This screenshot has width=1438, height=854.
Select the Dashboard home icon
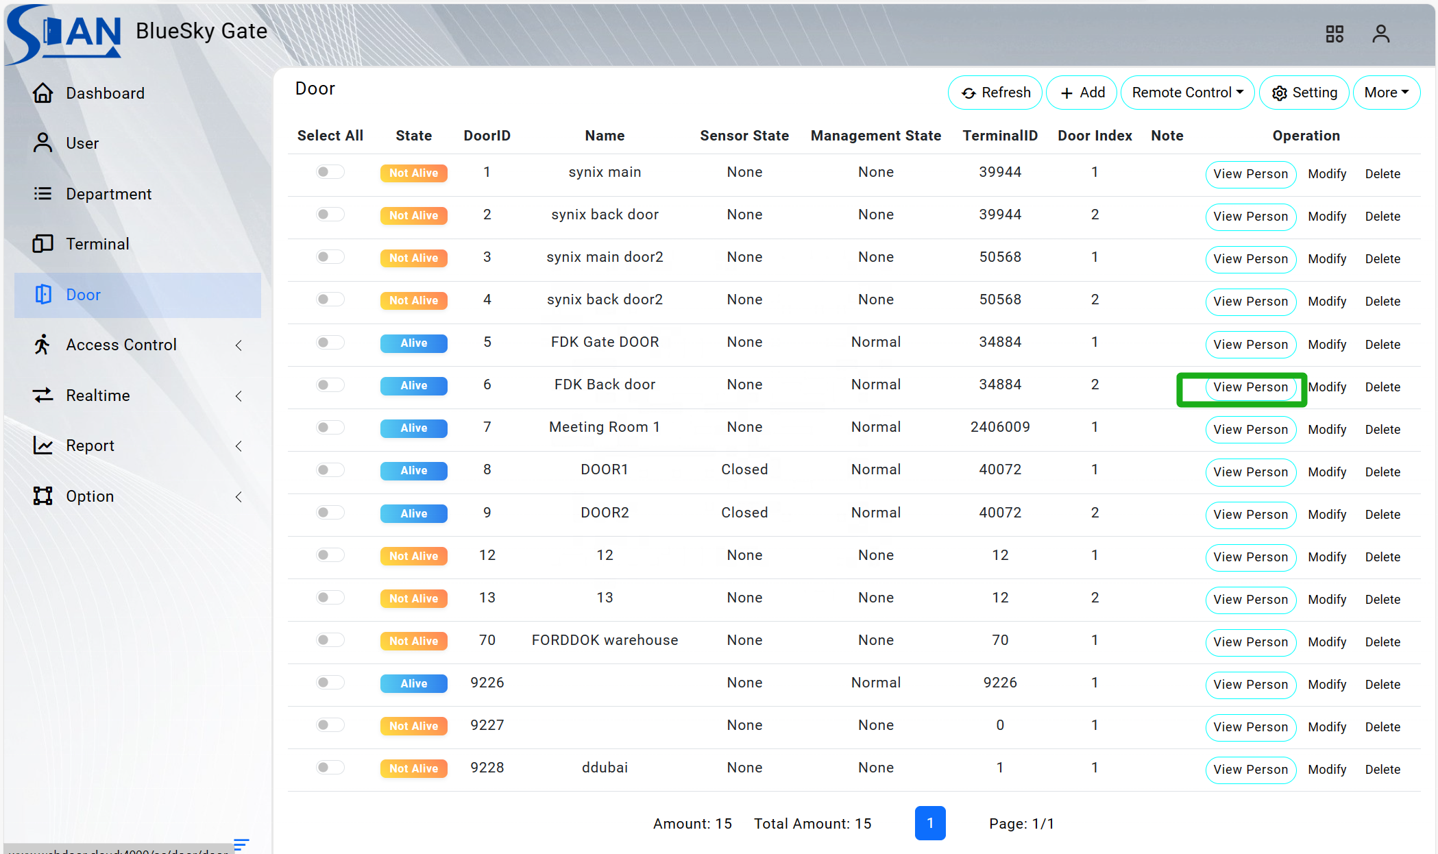click(x=42, y=93)
